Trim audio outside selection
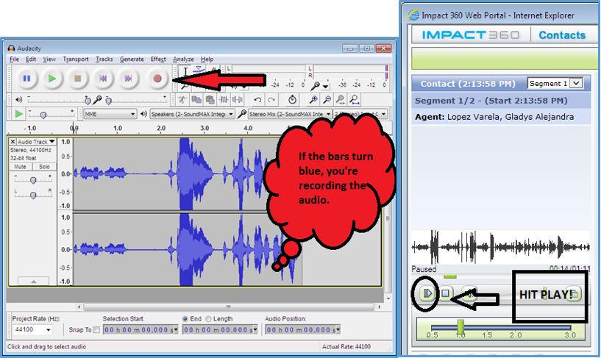The height and width of the screenshot is (358, 601). coord(224,100)
